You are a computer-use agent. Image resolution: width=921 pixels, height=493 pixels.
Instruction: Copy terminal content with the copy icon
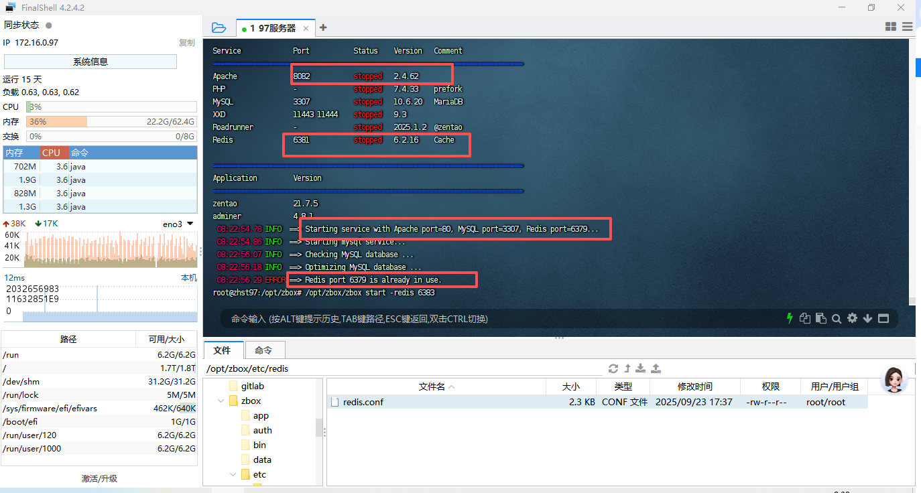pos(805,318)
